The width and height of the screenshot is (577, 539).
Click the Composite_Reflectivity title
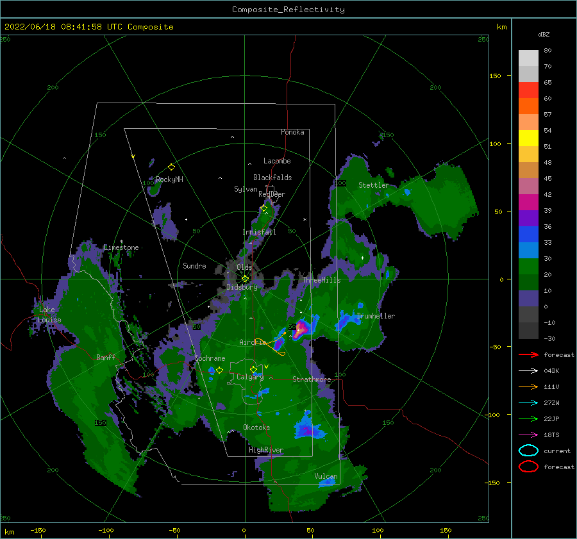click(x=288, y=10)
